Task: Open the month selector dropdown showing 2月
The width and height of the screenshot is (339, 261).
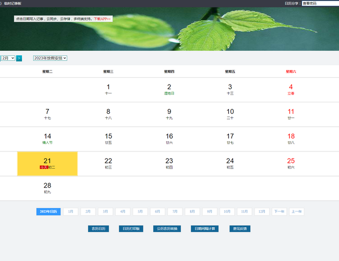Action: (8, 58)
